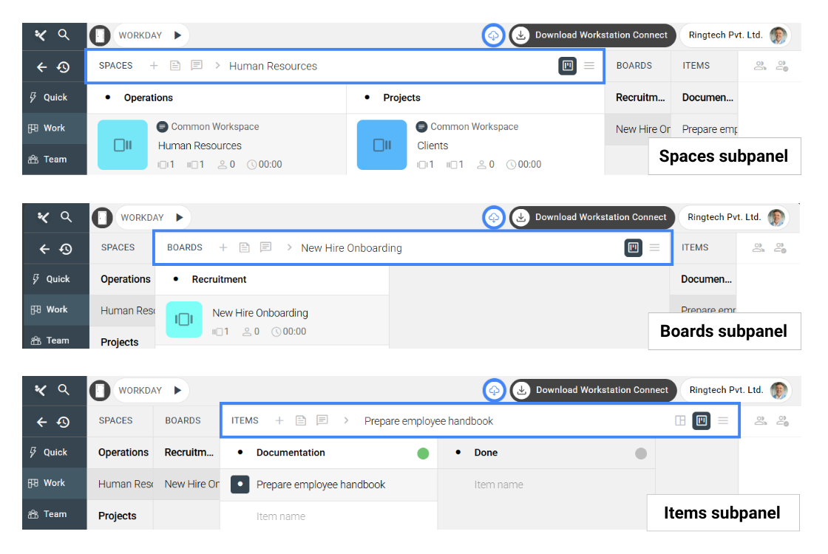Click the Item name field under Done
Image resolution: width=828 pixels, height=554 pixels.
[498, 485]
